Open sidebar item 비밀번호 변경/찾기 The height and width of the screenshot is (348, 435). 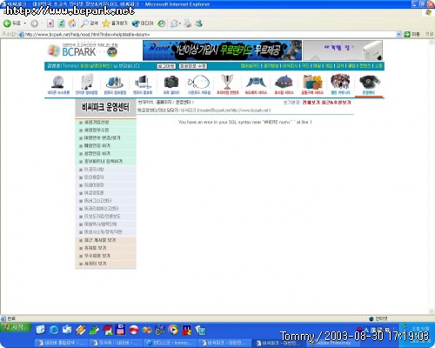102,137
